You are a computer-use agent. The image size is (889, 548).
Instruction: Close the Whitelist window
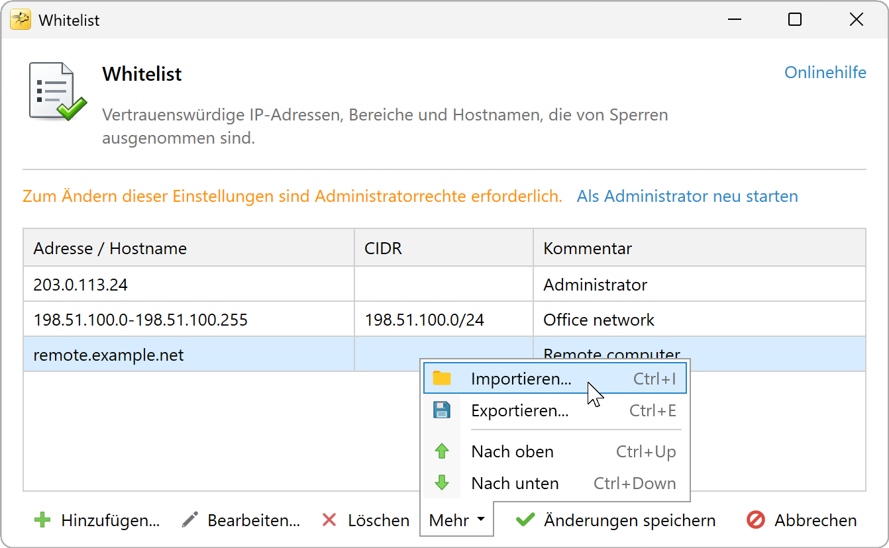click(x=856, y=20)
